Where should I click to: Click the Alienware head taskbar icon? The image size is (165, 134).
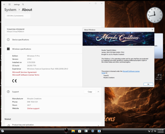click(66, 131)
